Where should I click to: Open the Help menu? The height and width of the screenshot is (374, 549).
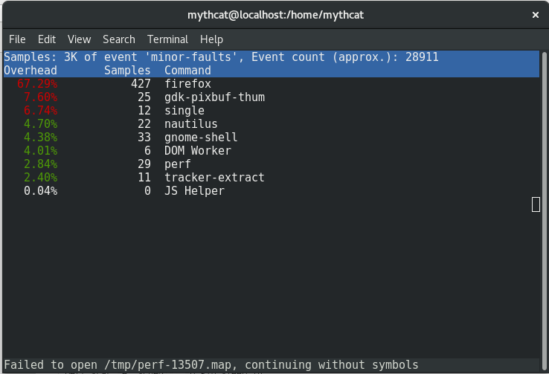(211, 39)
